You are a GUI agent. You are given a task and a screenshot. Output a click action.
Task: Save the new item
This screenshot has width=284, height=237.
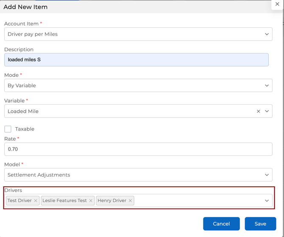point(260,224)
